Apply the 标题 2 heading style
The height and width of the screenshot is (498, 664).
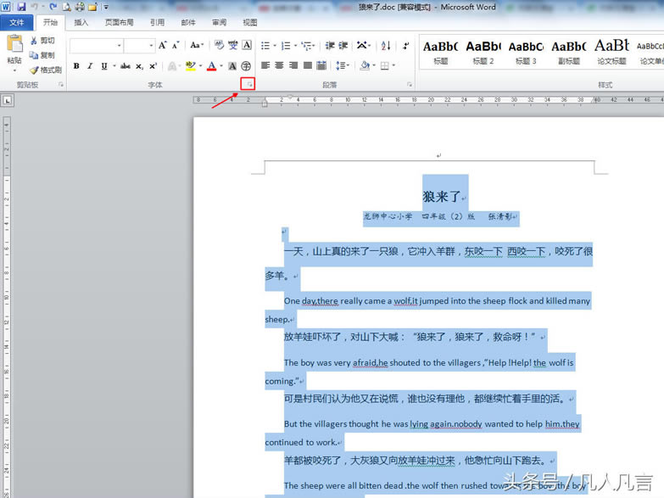[483, 51]
